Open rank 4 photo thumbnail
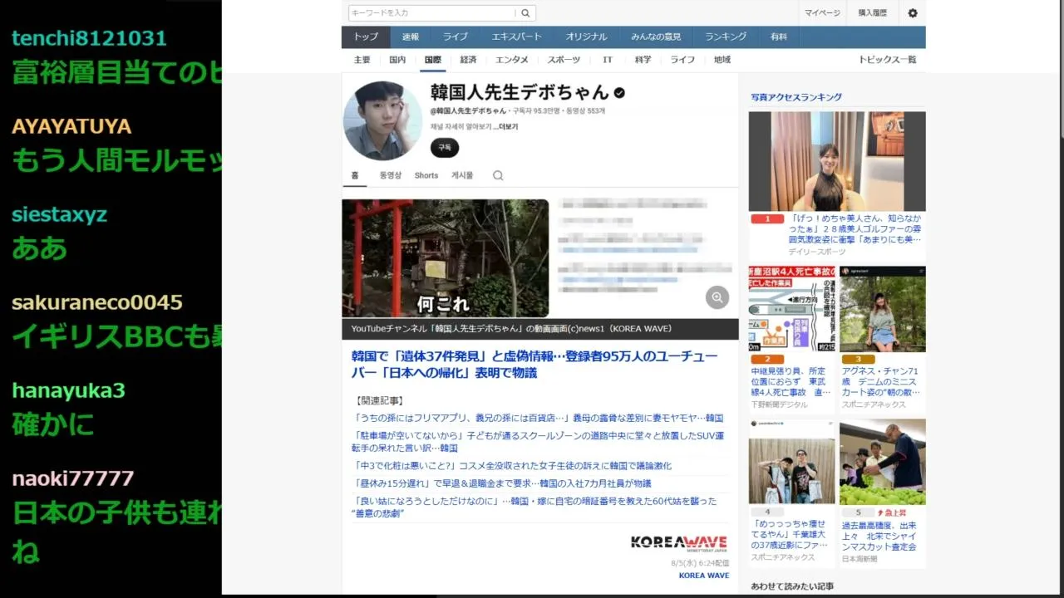The height and width of the screenshot is (598, 1064). tap(792, 462)
